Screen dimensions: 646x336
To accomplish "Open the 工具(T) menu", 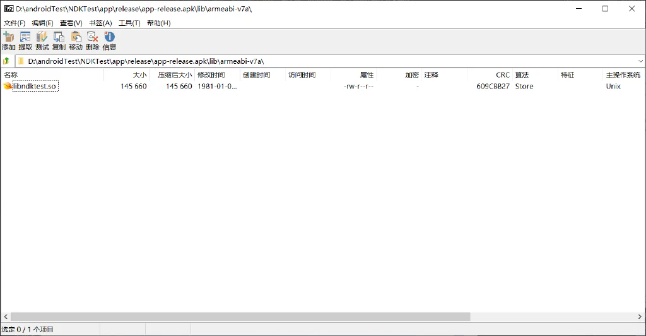I will (x=129, y=23).
